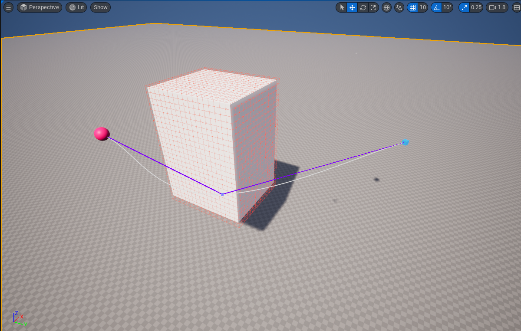The image size is (521, 331).
Task: Open the Show flags menu
Action: click(x=100, y=7)
